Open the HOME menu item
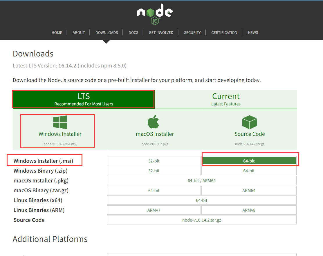Image resolution: width=323 pixels, height=256 pixels. click(x=57, y=32)
